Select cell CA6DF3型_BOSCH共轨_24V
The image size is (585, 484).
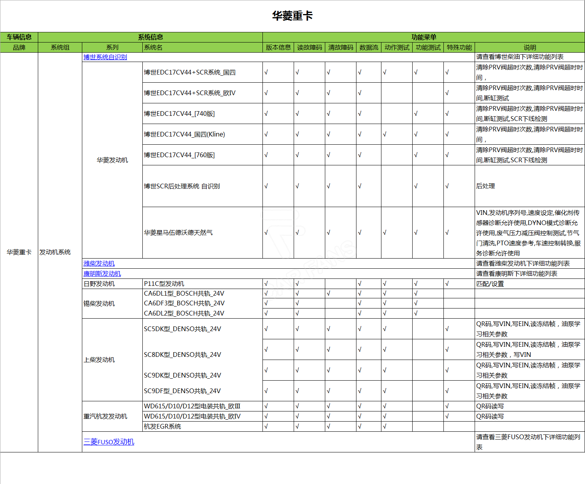(202, 303)
